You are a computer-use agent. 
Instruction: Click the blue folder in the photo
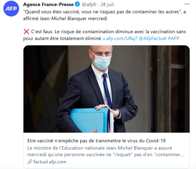tap(89, 120)
